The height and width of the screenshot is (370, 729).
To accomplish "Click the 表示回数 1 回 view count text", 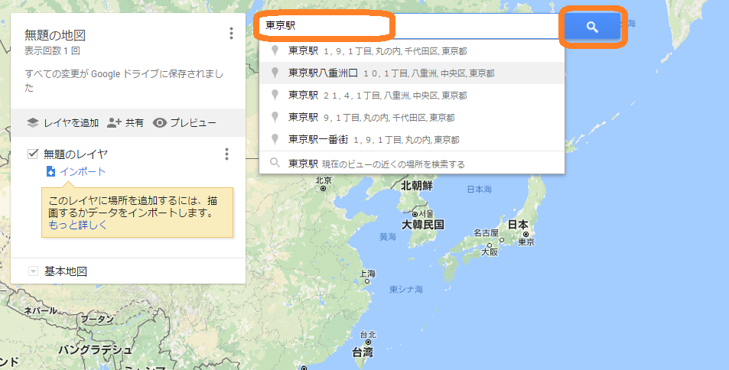I will click(x=52, y=50).
